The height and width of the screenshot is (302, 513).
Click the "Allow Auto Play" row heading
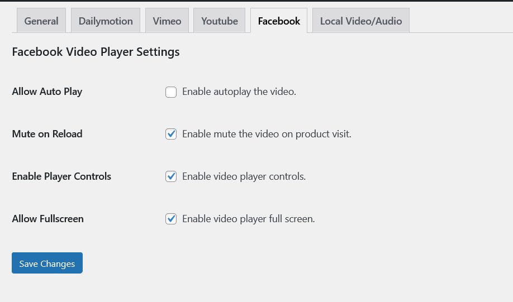coord(47,92)
